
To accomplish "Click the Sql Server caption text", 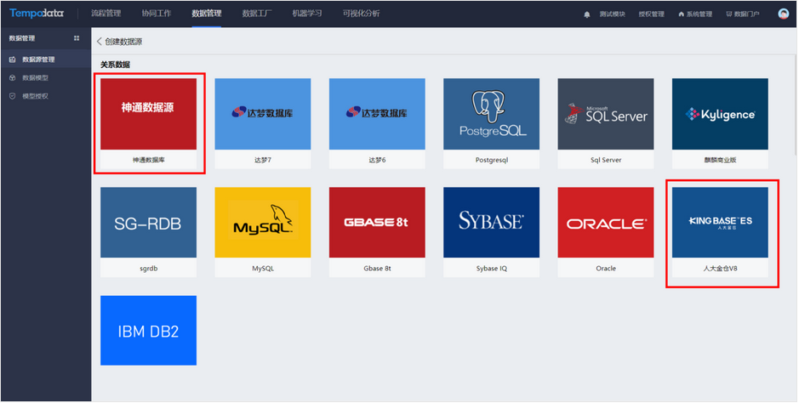I will [x=605, y=160].
